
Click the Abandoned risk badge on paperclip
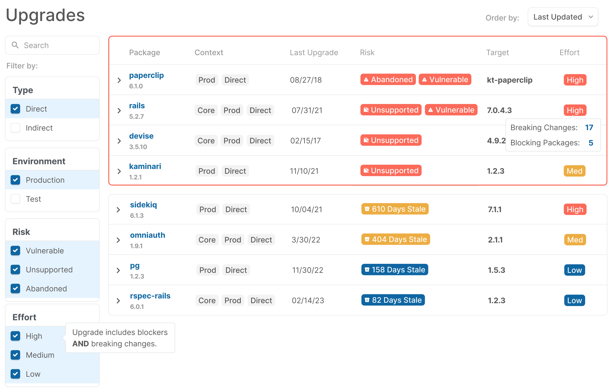pos(388,80)
